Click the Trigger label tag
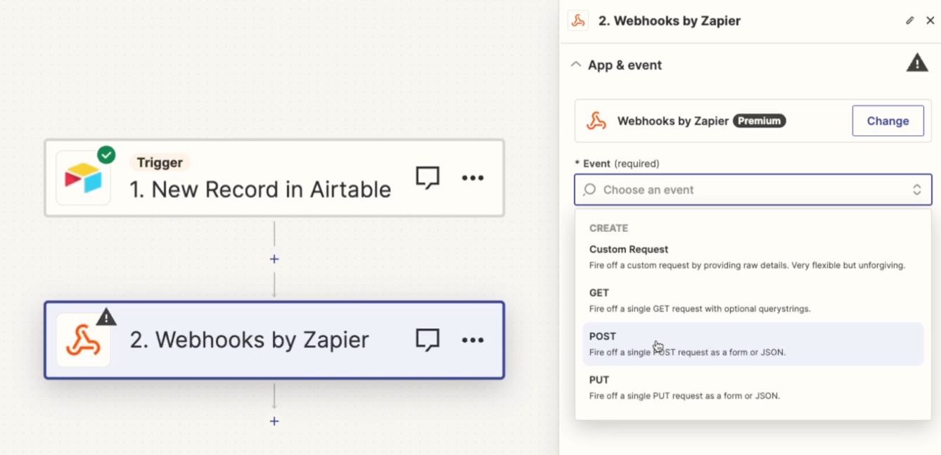The image size is (941, 455). [x=160, y=163]
